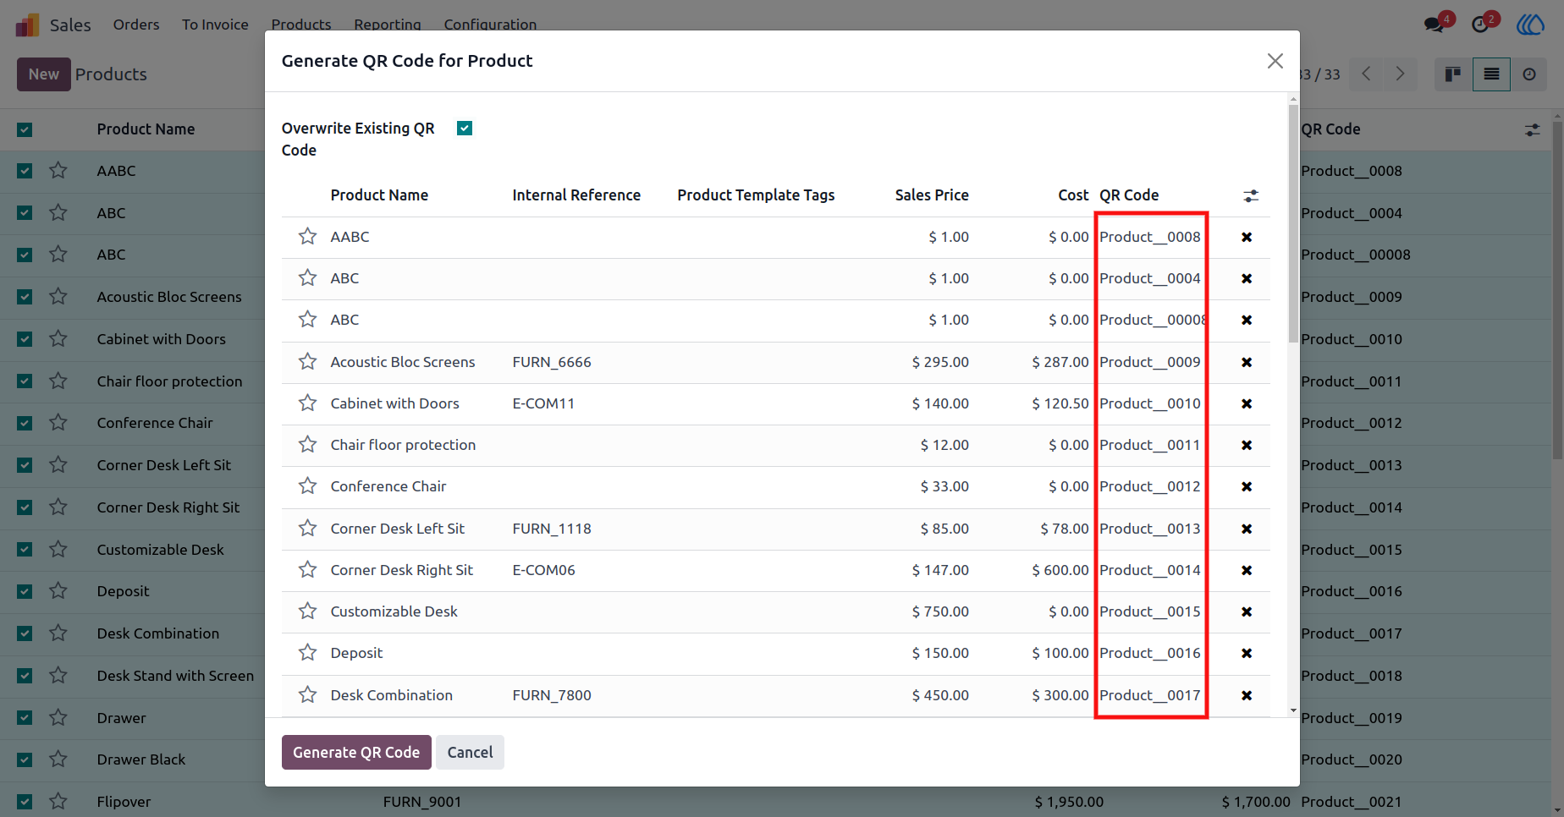Switch to activity view
The image size is (1564, 817).
(1529, 74)
